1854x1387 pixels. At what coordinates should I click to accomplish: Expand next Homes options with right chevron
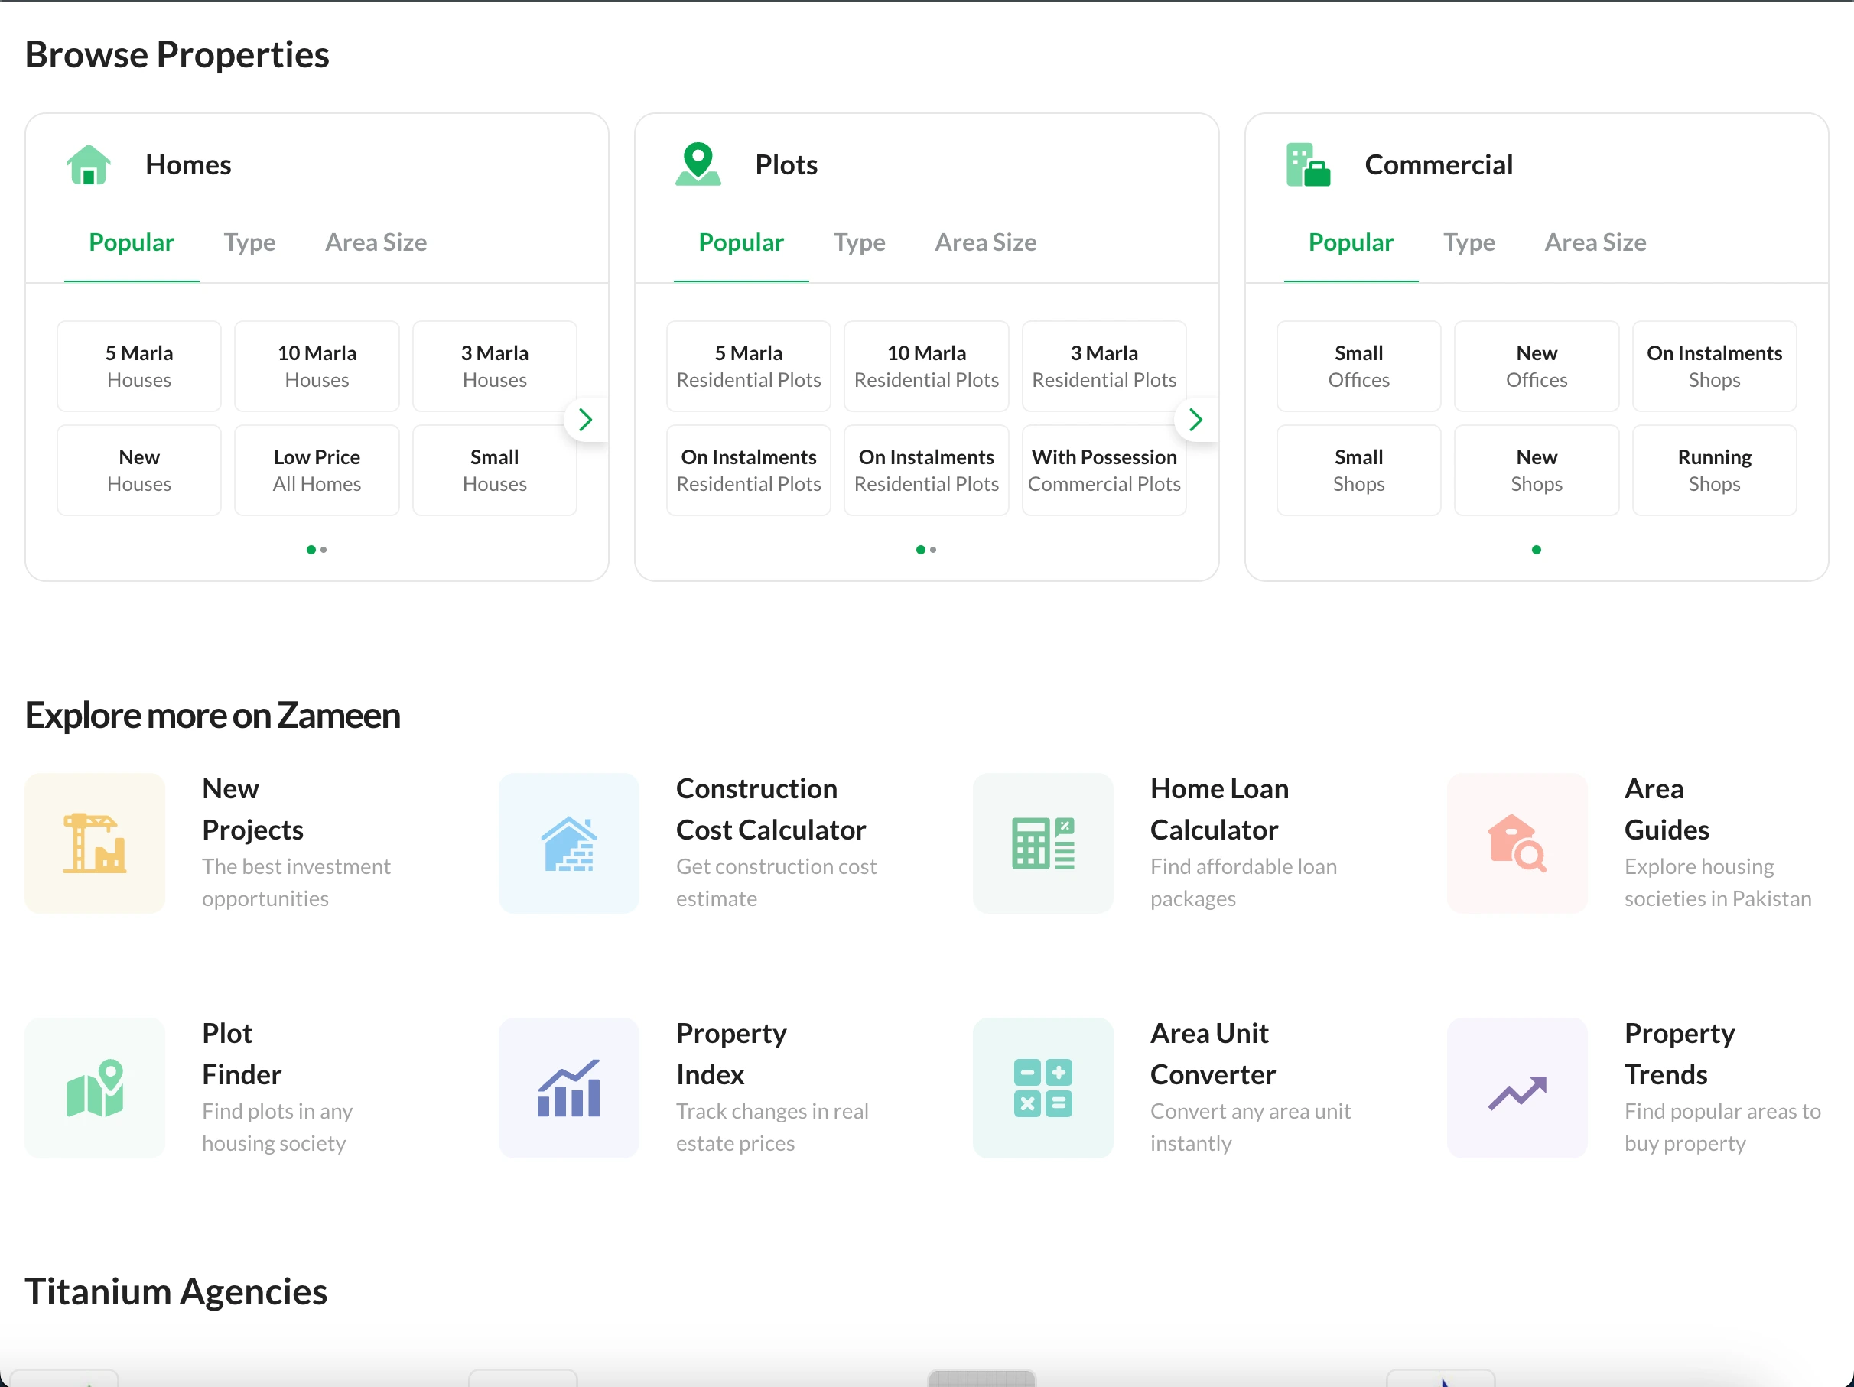point(585,419)
